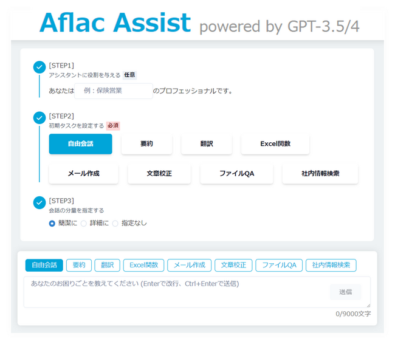Image resolution: width=395 pixels, height=344 pixels.
Task: Click the 0/9000文字 character counter
Action: pyautogui.click(x=353, y=314)
